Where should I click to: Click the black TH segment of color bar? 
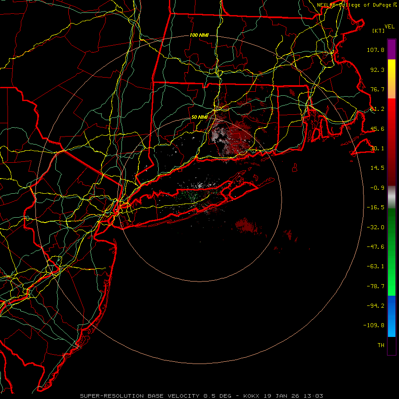click(391, 345)
